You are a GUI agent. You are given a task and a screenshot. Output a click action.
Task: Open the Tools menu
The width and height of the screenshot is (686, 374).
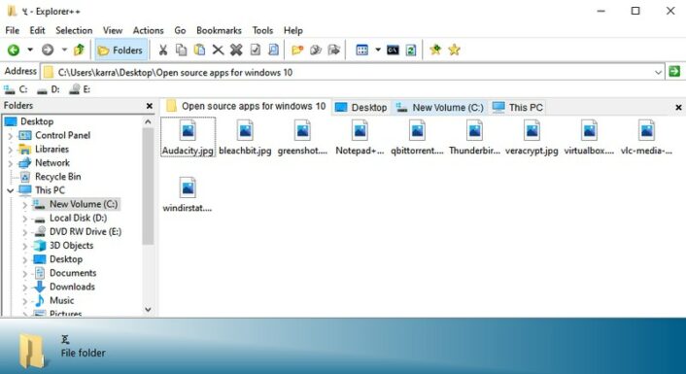pyautogui.click(x=262, y=30)
